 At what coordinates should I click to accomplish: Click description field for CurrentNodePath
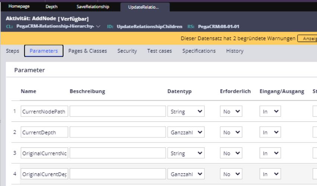(x=118, y=111)
